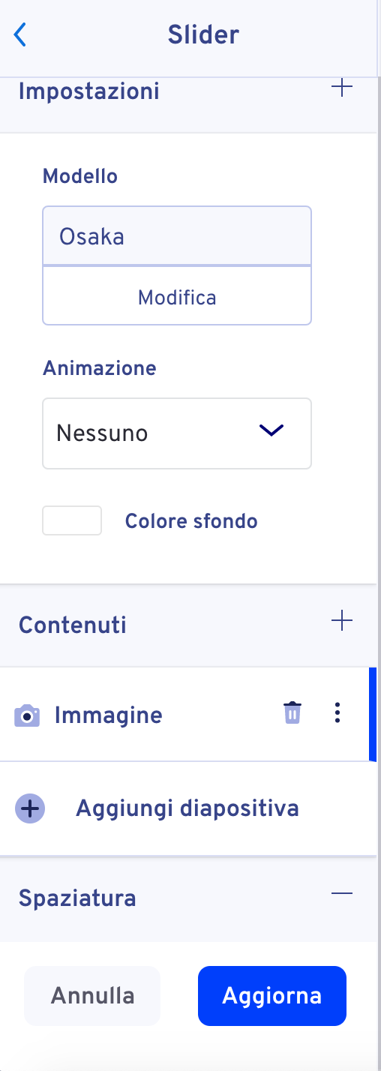Click the dropdown chevron in Animazione field
Image resolution: width=381 pixels, height=1071 pixels.
(x=271, y=430)
